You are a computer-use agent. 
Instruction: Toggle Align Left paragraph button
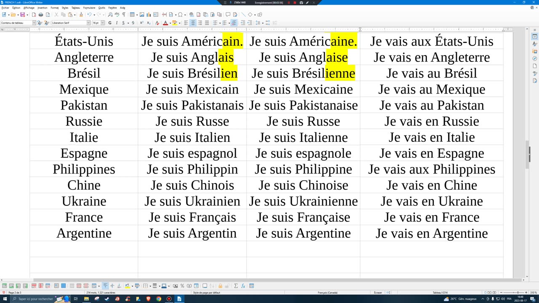click(x=186, y=23)
